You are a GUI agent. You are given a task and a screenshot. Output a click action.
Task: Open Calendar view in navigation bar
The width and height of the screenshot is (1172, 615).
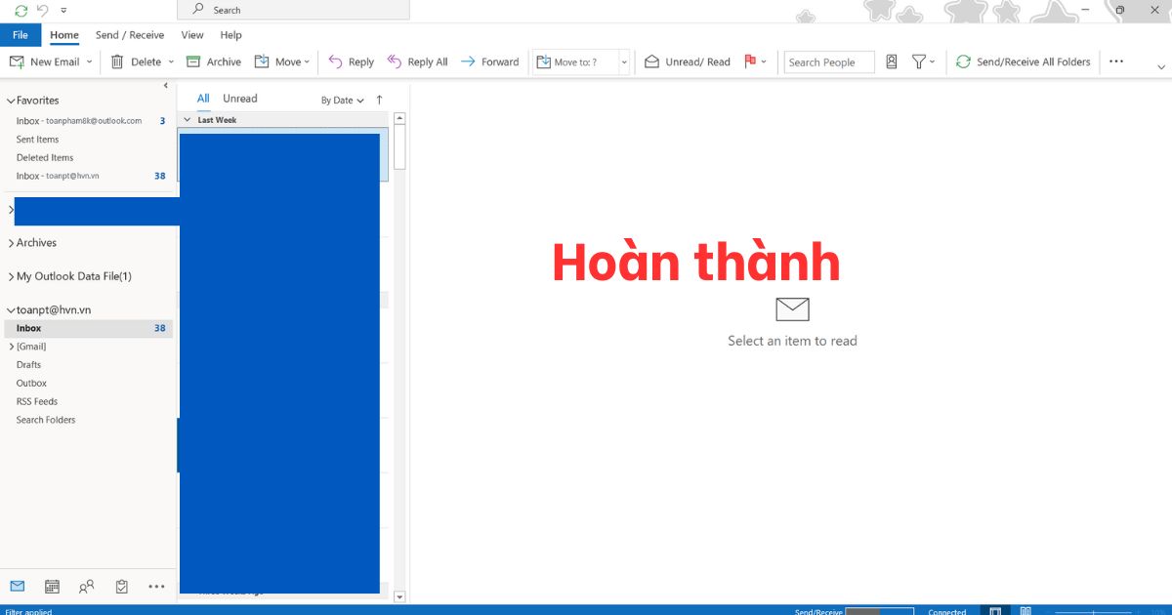[x=52, y=587]
